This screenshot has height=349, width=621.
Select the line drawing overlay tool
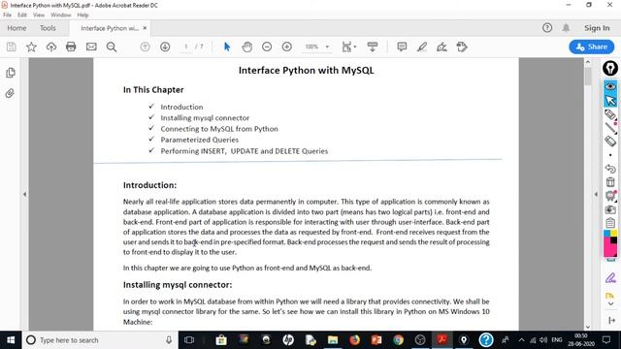point(610,128)
